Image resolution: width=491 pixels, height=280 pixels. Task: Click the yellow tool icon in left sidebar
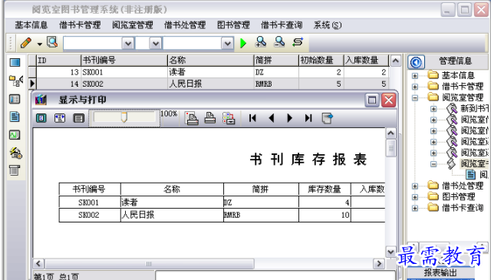(15, 153)
